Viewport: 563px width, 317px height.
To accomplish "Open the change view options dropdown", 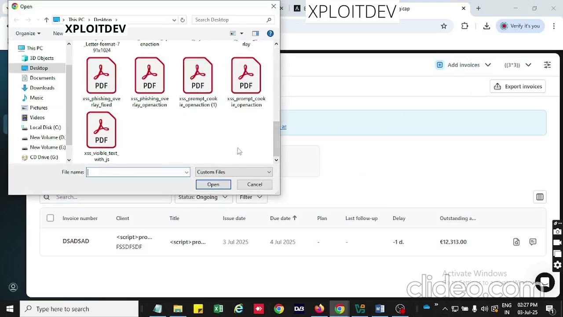I will [241, 33].
